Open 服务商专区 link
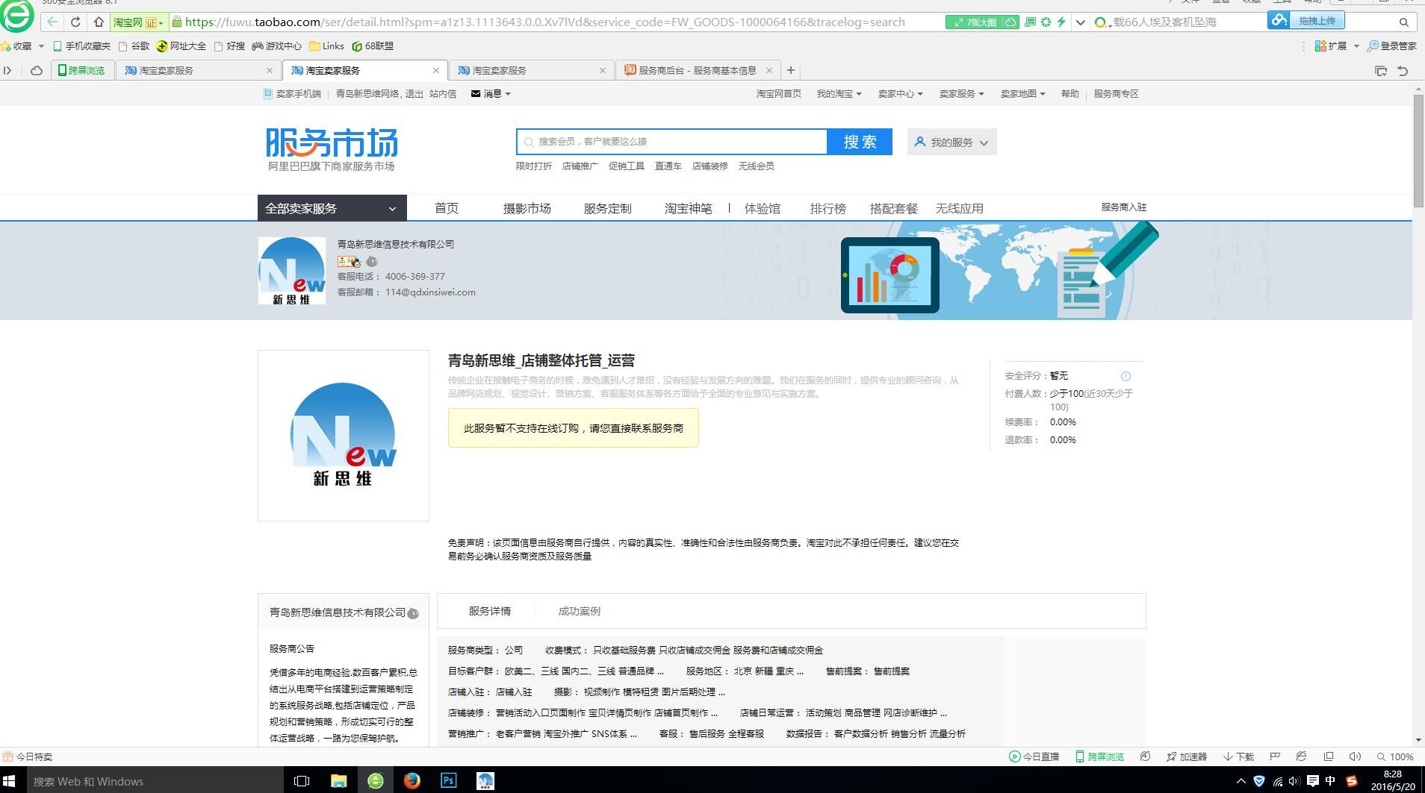Image resolution: width=1425 pixels, height=793 pixels. pyautogui.click(x=1116, y=93)
